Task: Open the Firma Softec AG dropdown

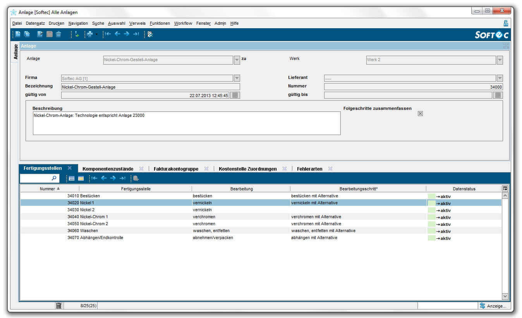Action: coord(237,78)
